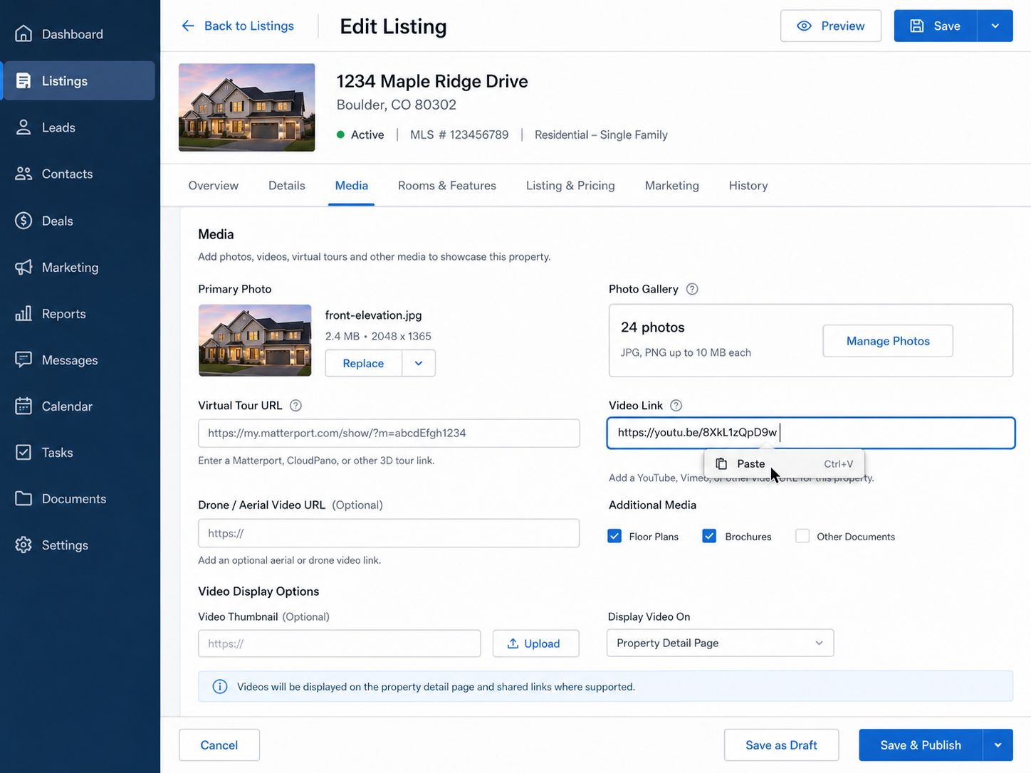
Task: Expand the Replace photo dropdown arrow
Action: tap(419, 363)
